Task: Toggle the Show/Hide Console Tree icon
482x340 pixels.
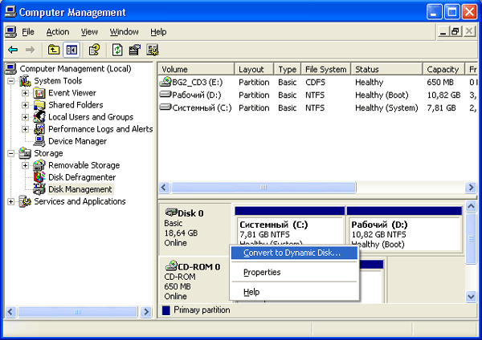Action: click(x=71, y=50)
